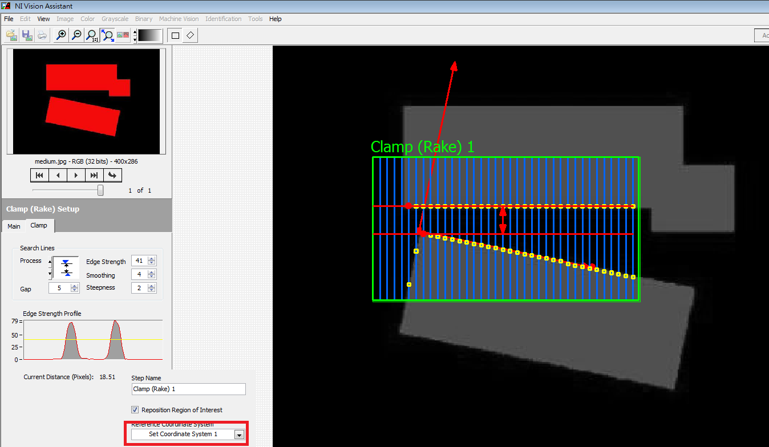Open the Help menu
This screenshot has height=447, width=769.
pos(276,19)
